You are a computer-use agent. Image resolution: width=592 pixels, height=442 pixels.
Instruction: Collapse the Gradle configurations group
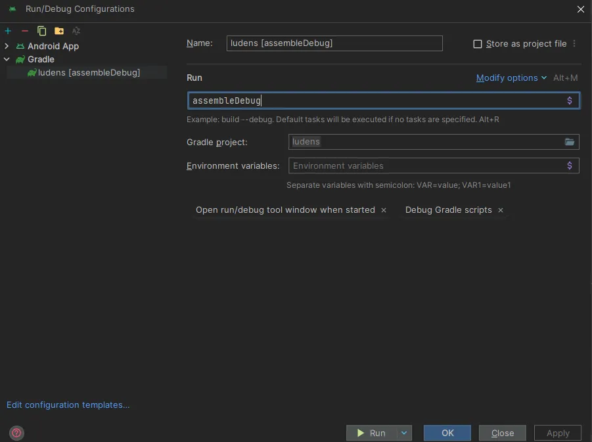[7, 59]
